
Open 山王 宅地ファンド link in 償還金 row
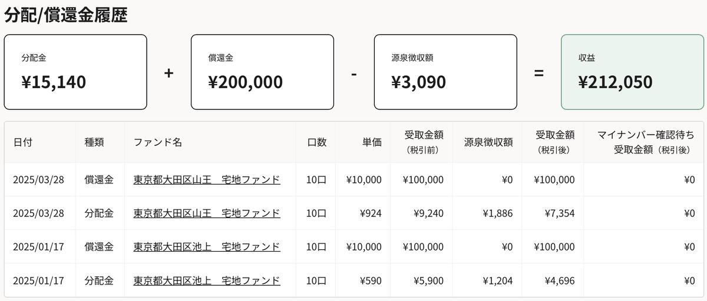pos(207,179)
